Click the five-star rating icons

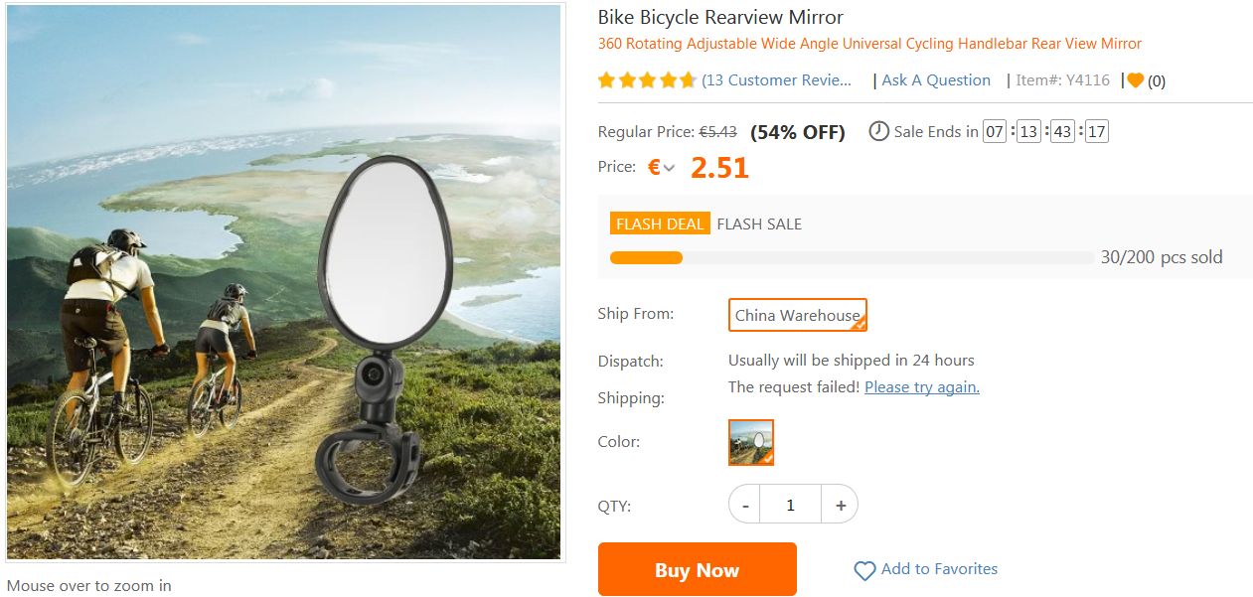(x=647, y=80)
